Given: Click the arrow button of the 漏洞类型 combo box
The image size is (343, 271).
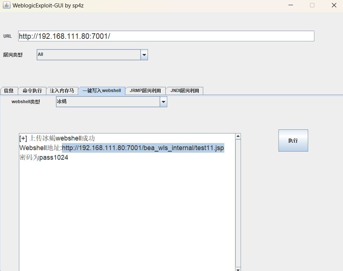Looking at the screenshot, I should point(144,55).
